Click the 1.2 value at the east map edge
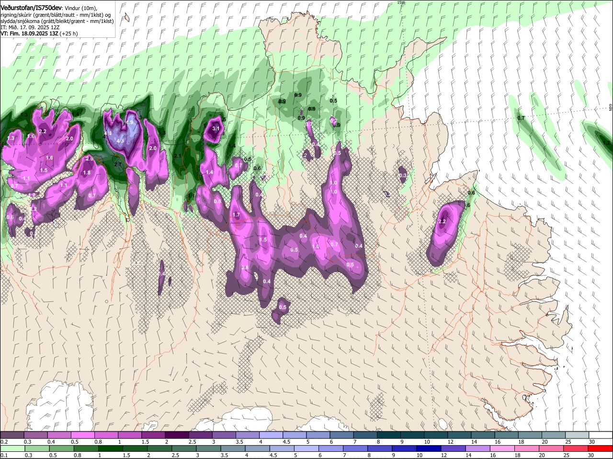 point(606,143)
